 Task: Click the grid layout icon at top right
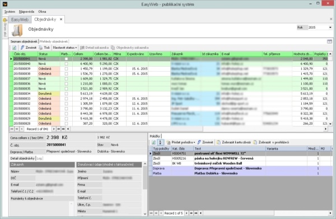330,41
